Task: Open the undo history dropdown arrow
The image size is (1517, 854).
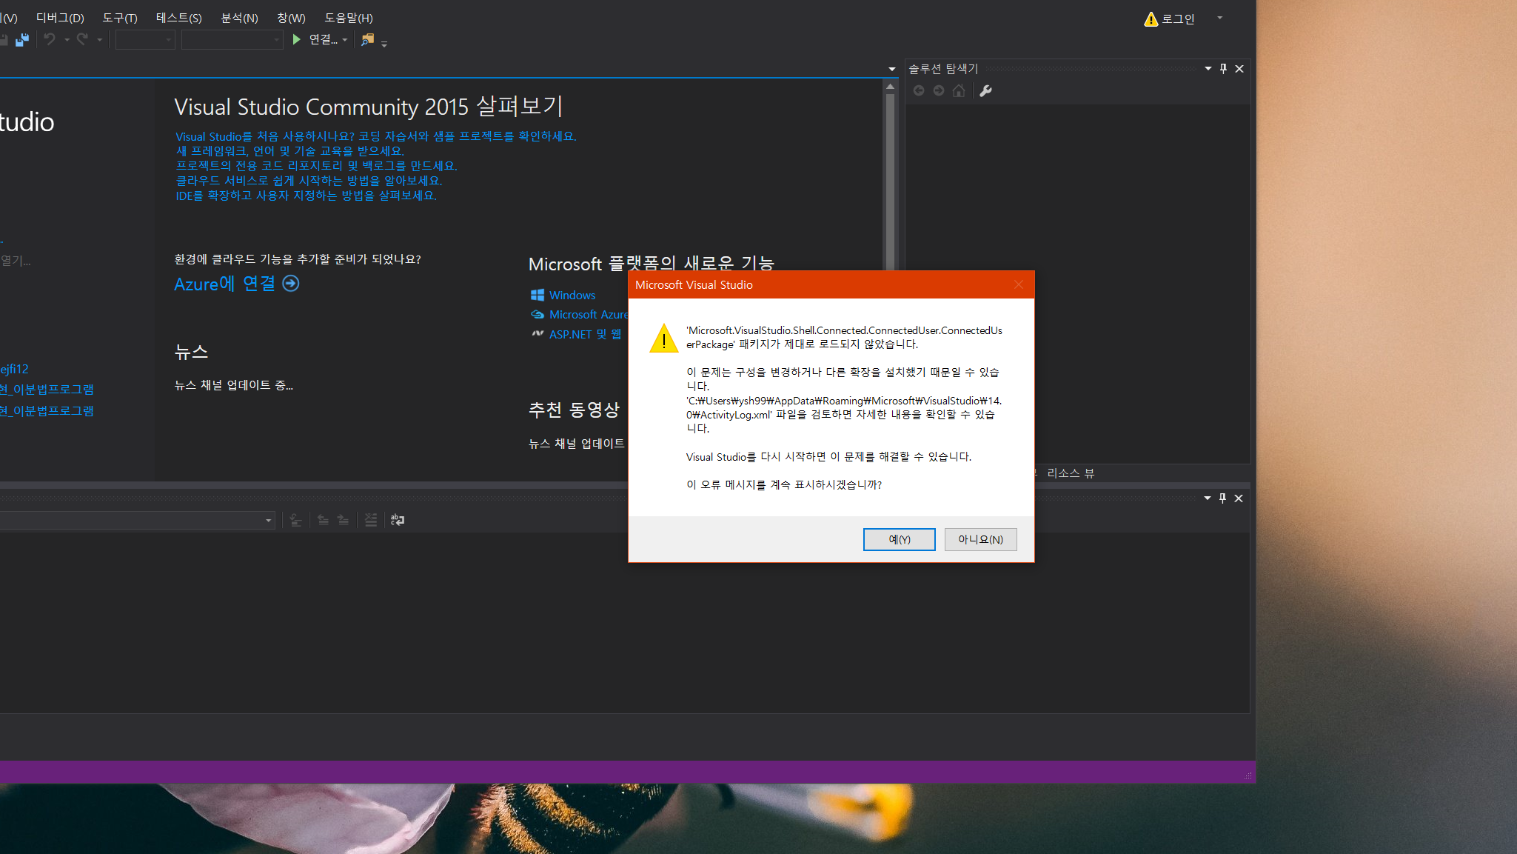Action: click(67, 40)
